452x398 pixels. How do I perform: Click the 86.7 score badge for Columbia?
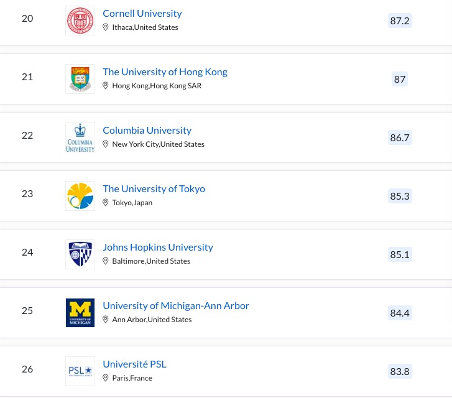(x=400, y=137)
